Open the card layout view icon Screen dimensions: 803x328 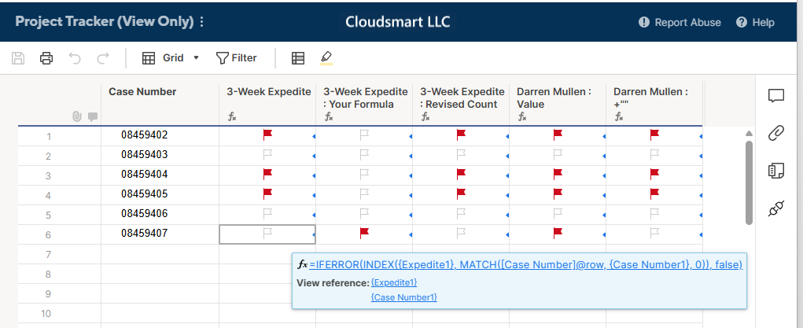[x=297, y=58]
